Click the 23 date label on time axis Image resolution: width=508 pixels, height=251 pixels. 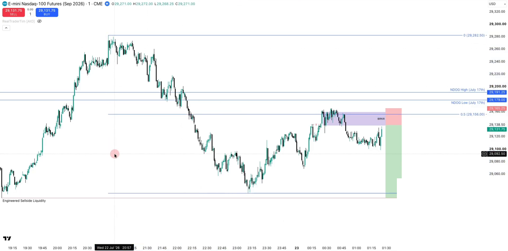tap(297, 248)
